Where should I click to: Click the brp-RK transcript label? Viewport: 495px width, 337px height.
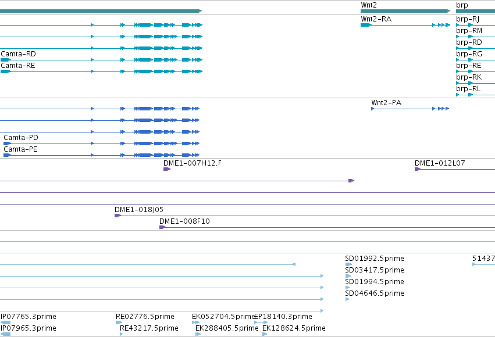(x=469, y=77)
